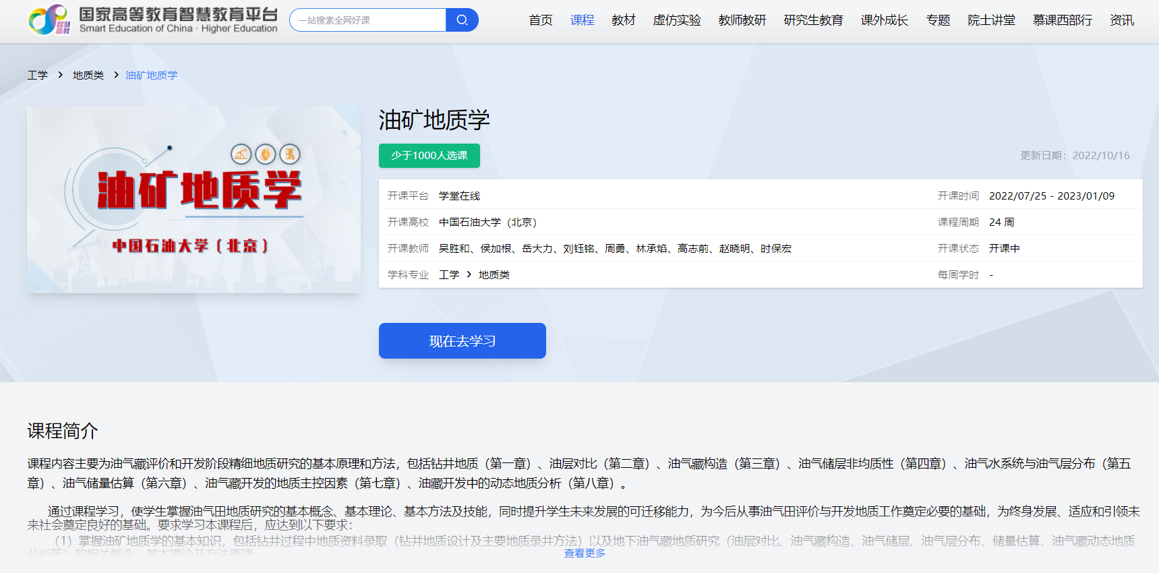Viewport: 1159px width, 573px height.
Task: Open the 首页 navigation item
Action: point(540,20)
